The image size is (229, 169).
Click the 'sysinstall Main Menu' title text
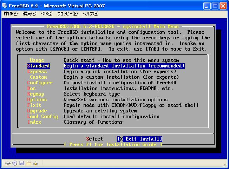[x=151, y=26]
